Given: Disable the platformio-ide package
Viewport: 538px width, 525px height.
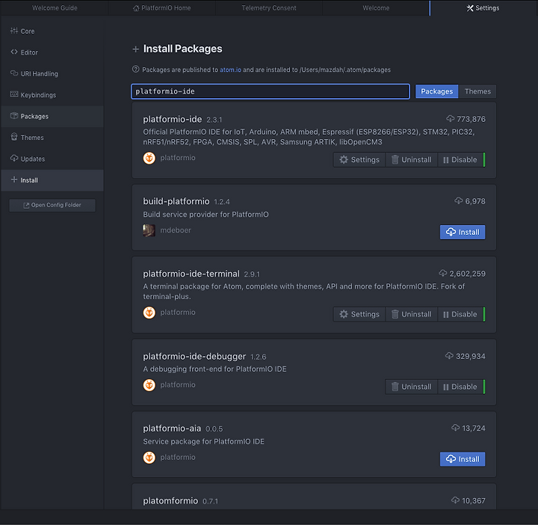Looking at the screenshot, I should [460, 159].
